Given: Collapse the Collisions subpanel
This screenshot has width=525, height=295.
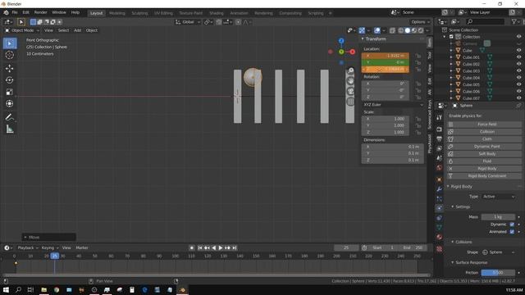Looking at the screenshot, I should (453, 242).
